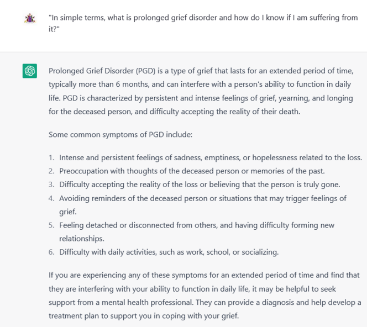Screen dimensions: 367x327
Task: Click the 'Some common symptoms of PGD include:' line
Action: click(120, 135)
